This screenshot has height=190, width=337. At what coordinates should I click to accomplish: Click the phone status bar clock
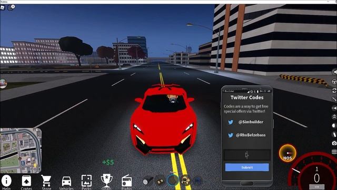tap(265, 91)
